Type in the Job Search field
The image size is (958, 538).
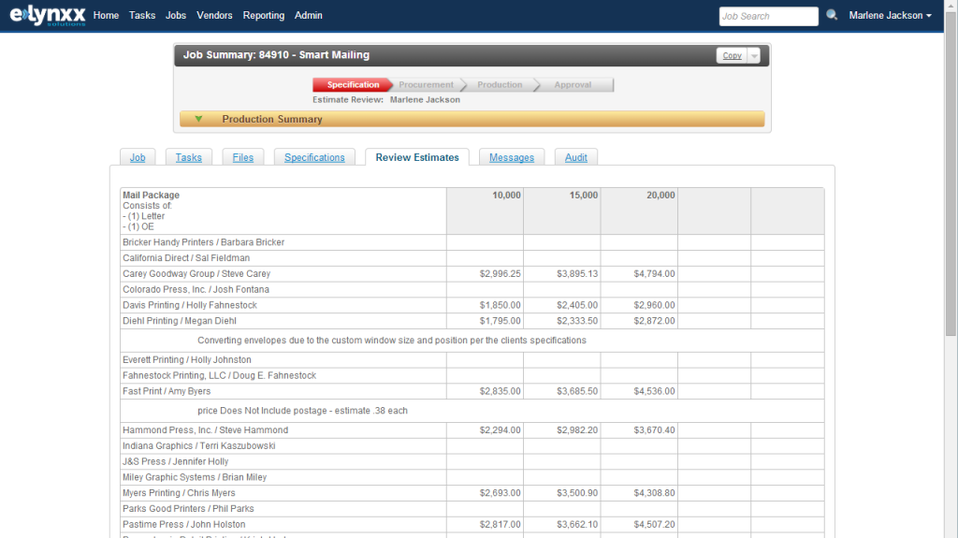coord(768,16)
